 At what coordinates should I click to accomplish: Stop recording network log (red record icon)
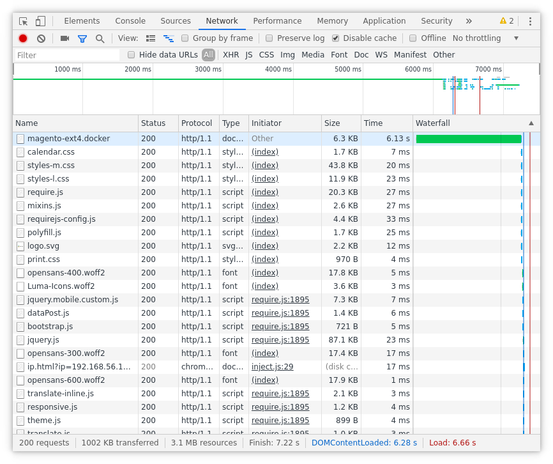pyautogui.click(x=22, y=38)
